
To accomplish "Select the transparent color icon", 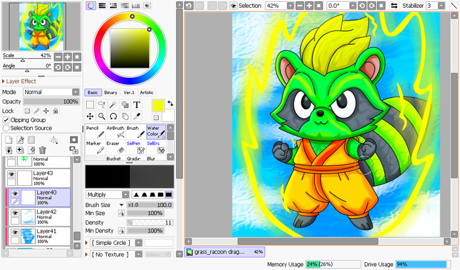I will (156, 118).
